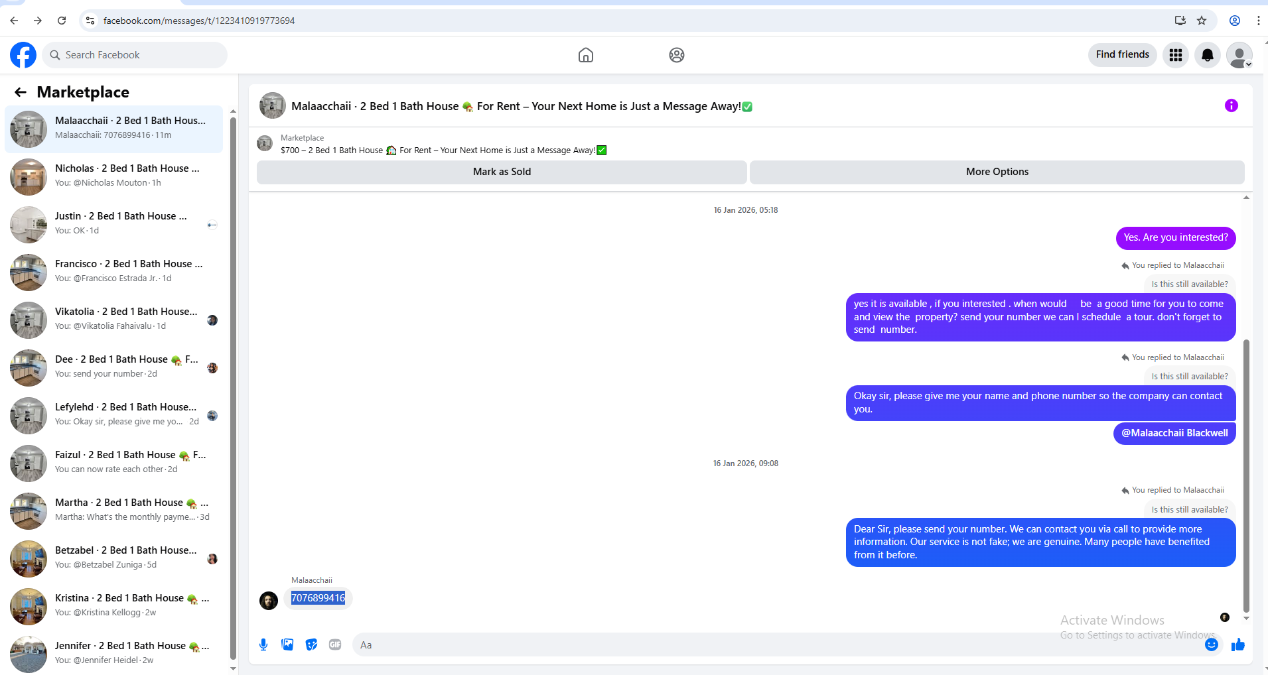
Task: Click the seen-receipt avatar below the messages
Action: tap(1225, 617)
